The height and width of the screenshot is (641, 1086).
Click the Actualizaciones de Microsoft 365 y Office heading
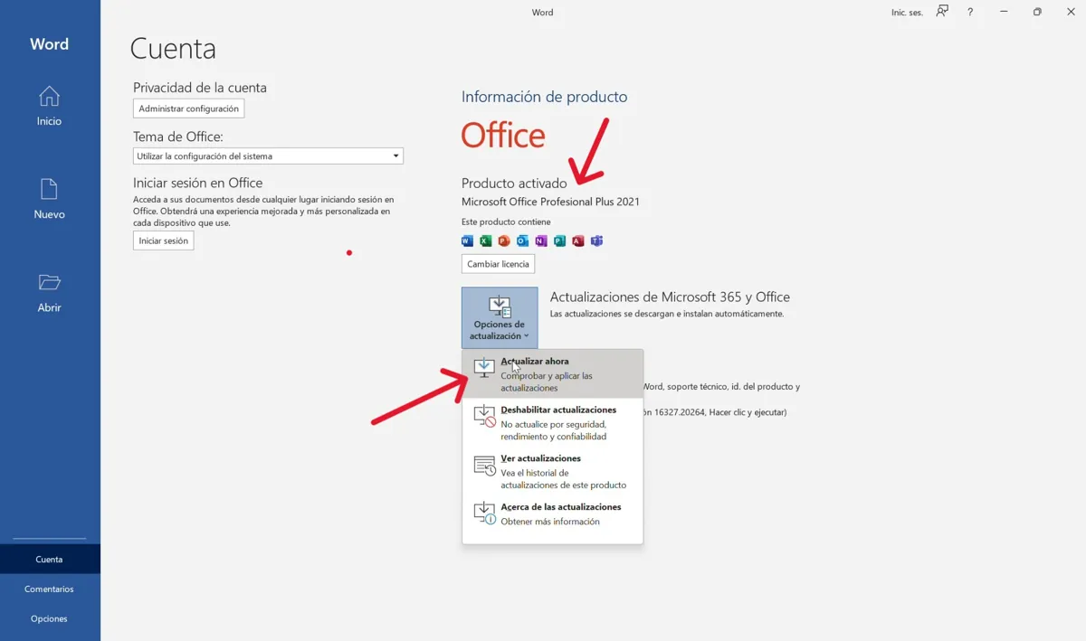(670, 297)
